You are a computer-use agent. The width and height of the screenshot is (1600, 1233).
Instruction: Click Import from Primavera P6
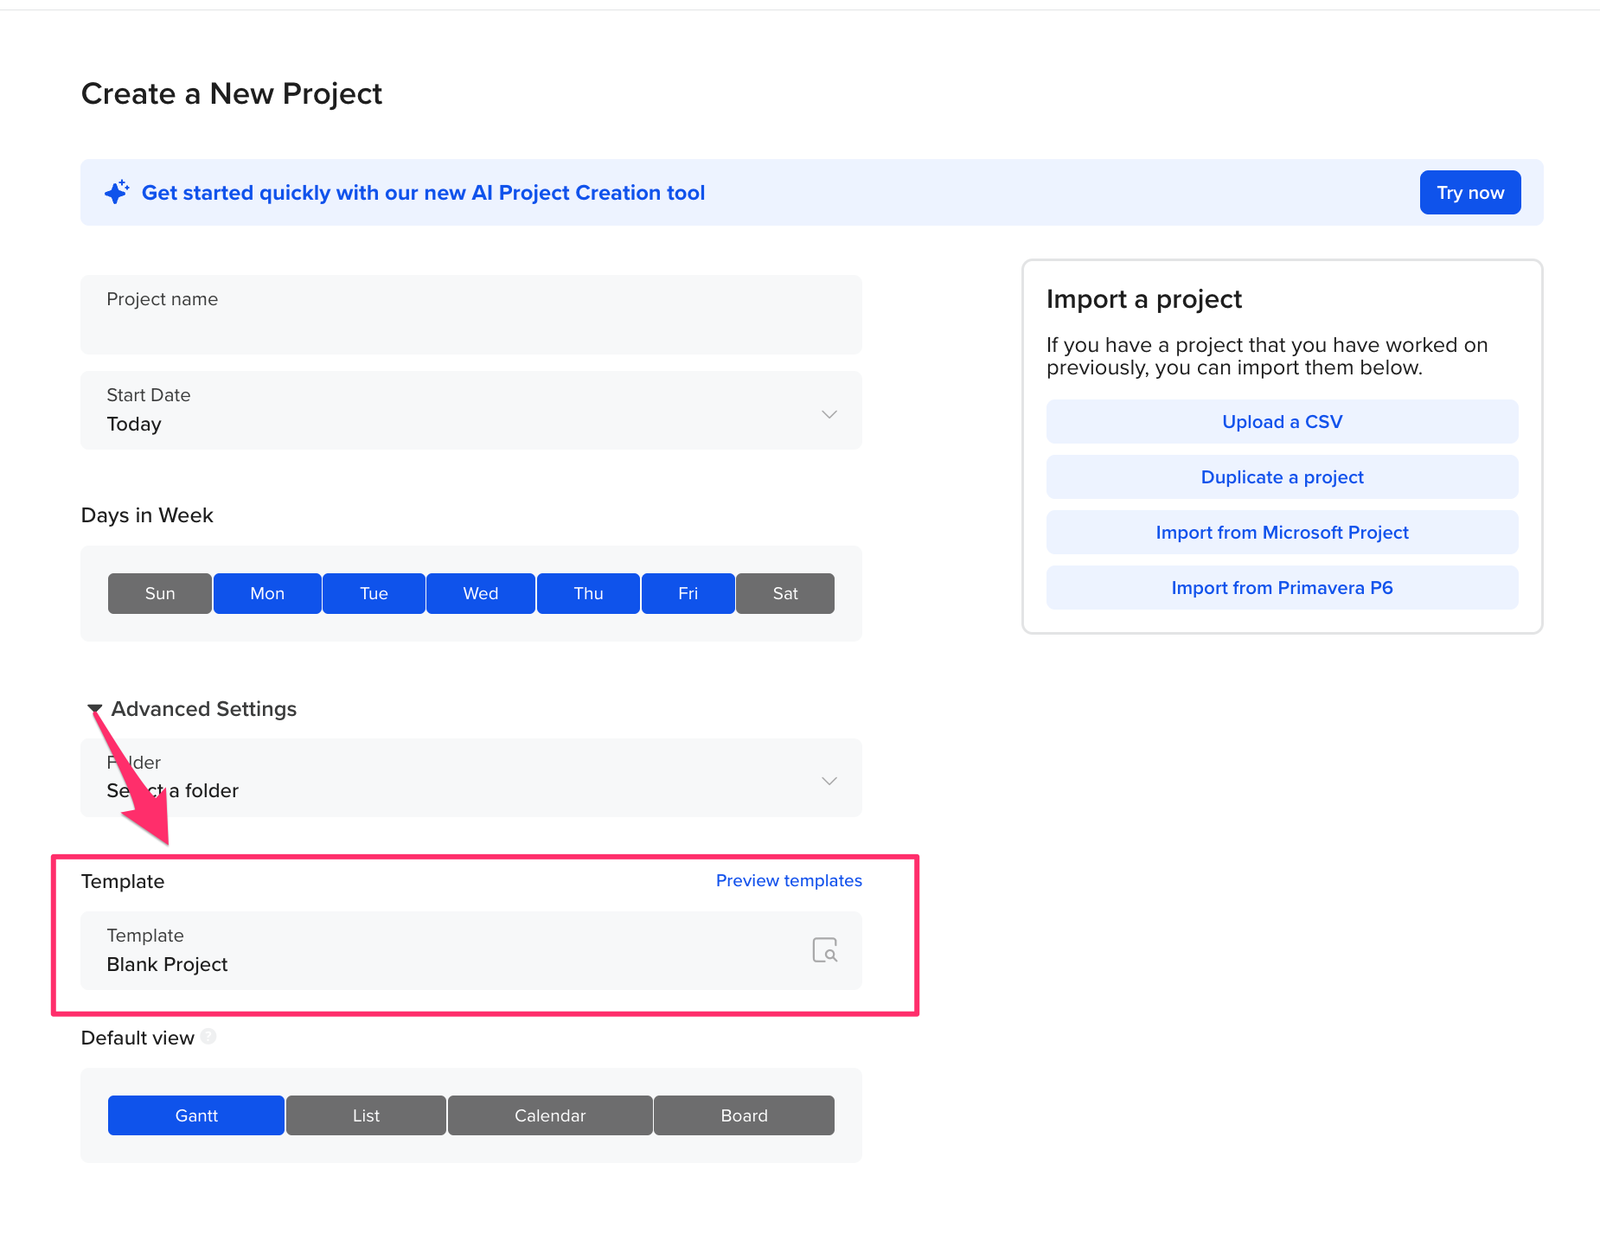pos(1282,588)
